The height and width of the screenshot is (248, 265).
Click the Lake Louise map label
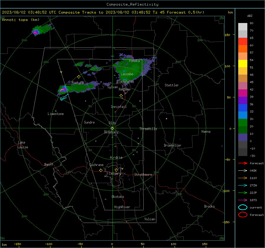[x=23, y=145]
